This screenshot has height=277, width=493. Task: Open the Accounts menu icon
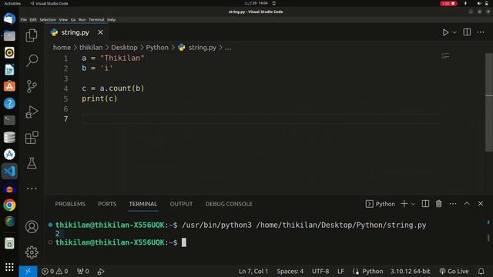(x=32, y=227)
